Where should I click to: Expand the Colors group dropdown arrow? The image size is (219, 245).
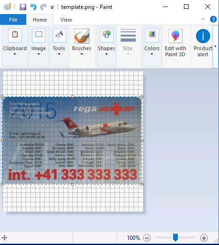click(152, 54)
